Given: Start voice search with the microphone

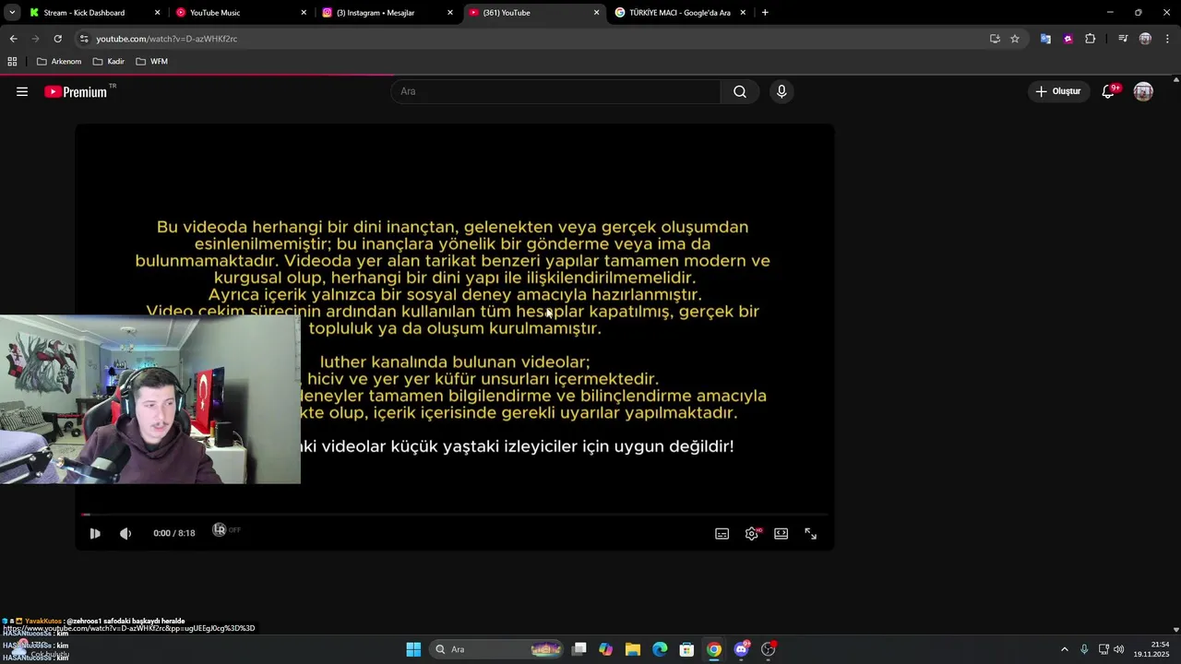Looking at the screenshot, I should point(781,91).
